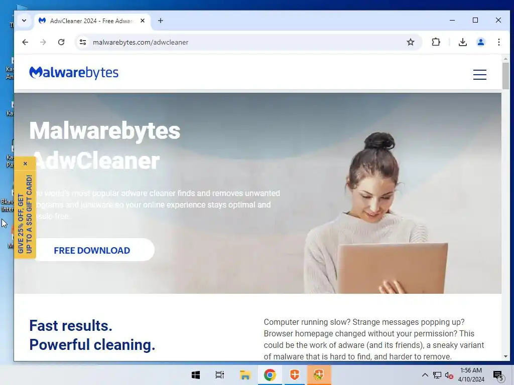Viewport: 514px width, 385px height.
Task: Close the AdwCleaner tab
Action: [143, 21]
